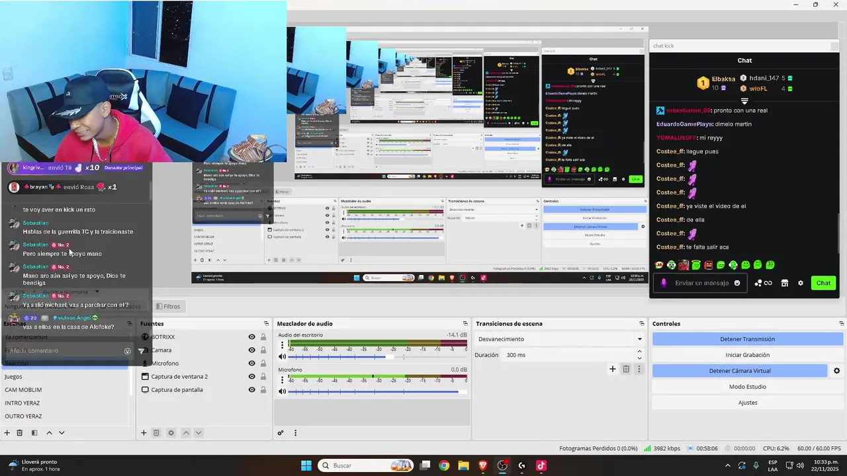Add a new scene with the plus icon
This screenshot has height=476, width=847.
pos(7,433)
